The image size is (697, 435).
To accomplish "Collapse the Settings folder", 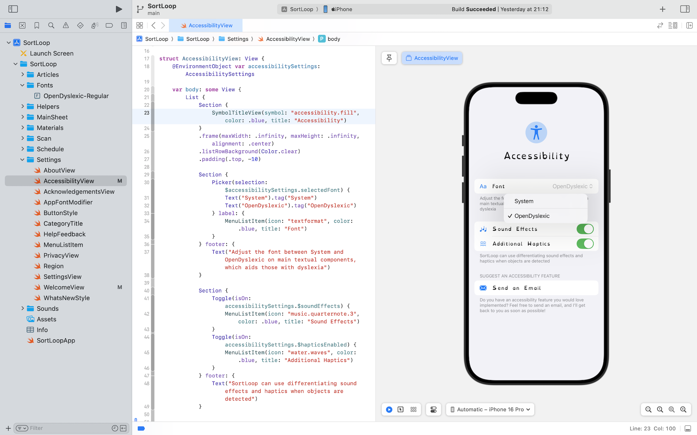I will pos(23,160).
